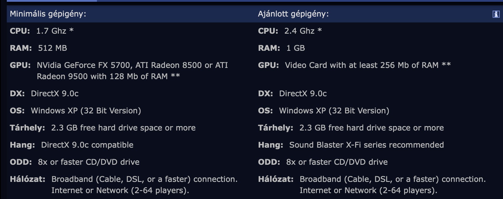
Task: Click "Sound Blaster X-Fi series recommended" text
Action: 366,145
